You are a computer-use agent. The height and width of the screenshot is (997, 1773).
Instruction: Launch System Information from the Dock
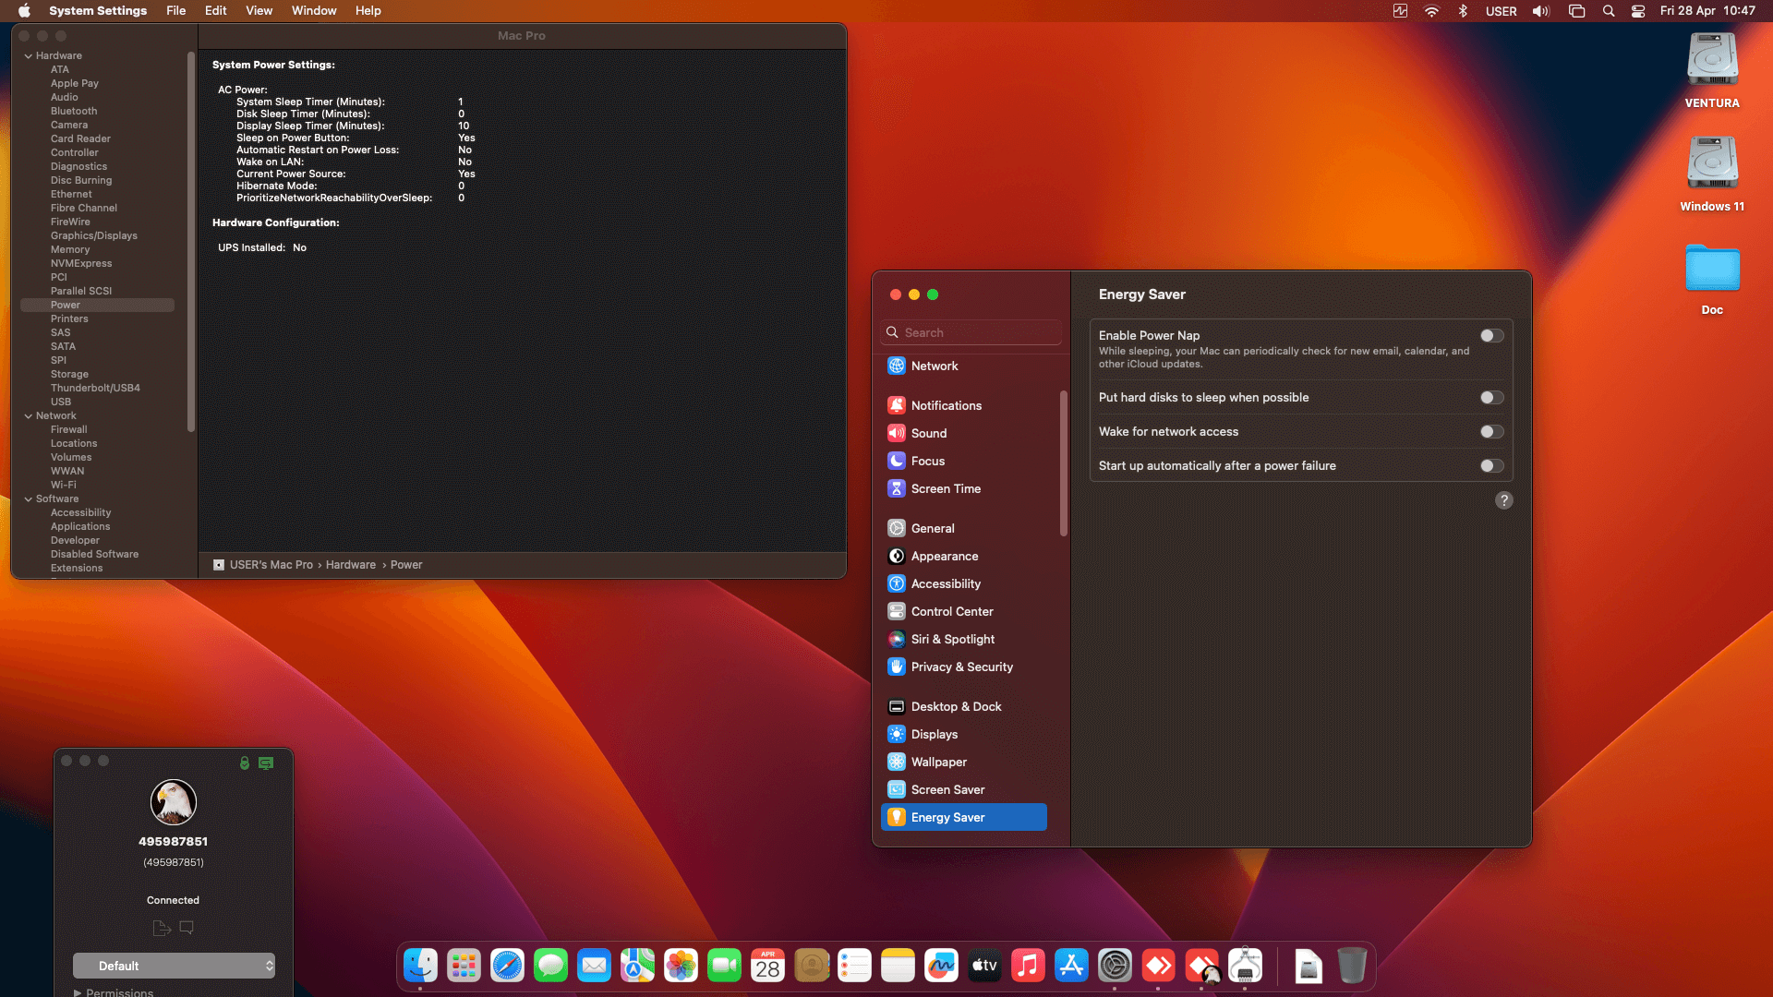1246,966
